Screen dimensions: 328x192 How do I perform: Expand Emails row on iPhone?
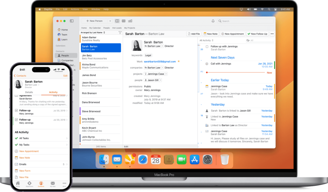[x=41, y=164]
